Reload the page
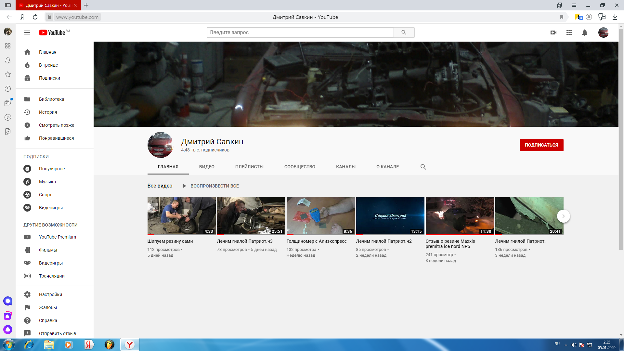The image size is (624, 351). [x=35, y=17]
